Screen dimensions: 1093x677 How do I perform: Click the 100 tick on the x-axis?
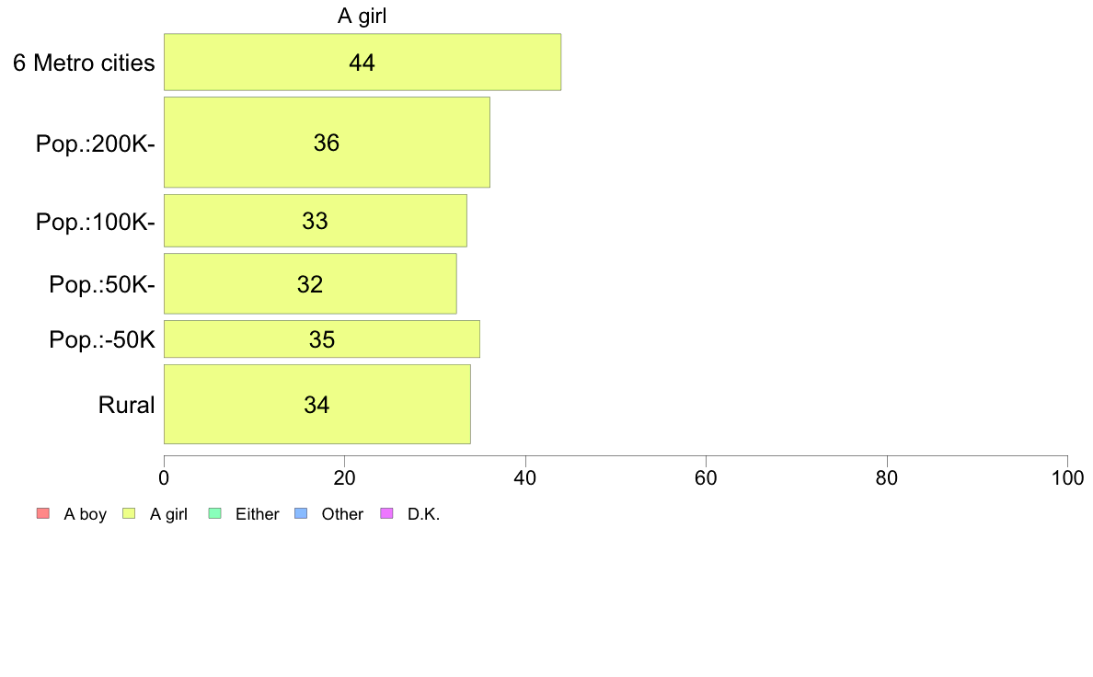click(x=1067, y=477)
